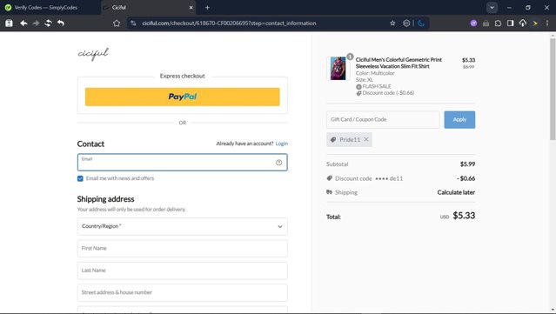Click the Email input field

pyautogui.click(x=182, y=163)
